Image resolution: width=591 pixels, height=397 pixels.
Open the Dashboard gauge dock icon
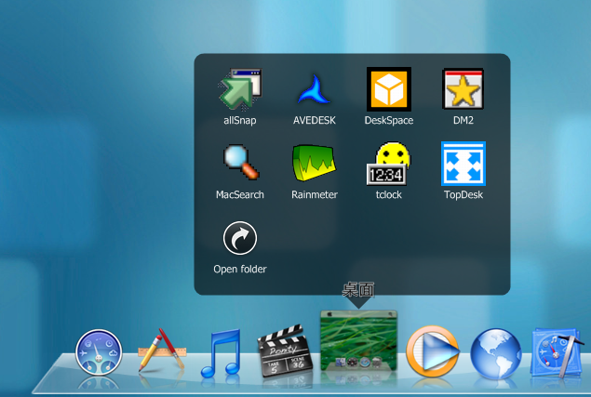click(99, 353)
